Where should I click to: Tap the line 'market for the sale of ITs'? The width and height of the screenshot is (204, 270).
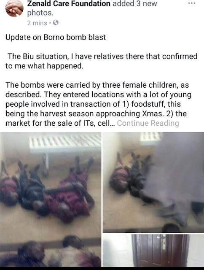pos(60,123)
